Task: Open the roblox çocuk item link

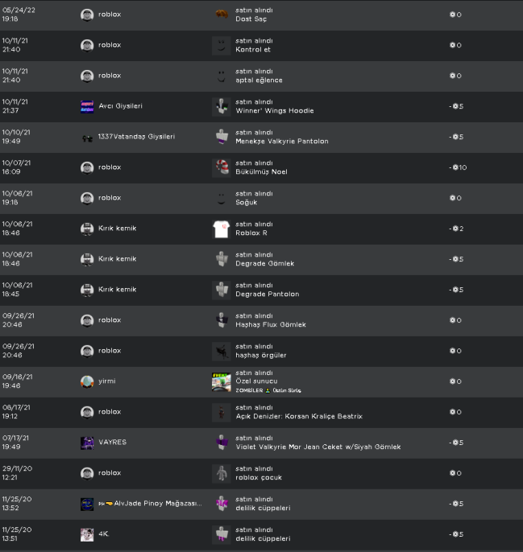Action: click(258, 478)
